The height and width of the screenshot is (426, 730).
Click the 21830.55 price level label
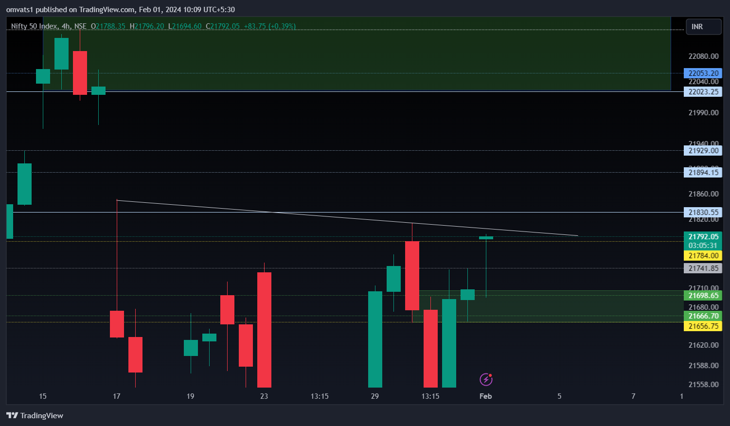click(x=703, y=213)
